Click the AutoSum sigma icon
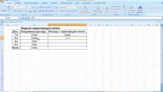The width and height of the screenshot is (163, 92). (125, 6)
